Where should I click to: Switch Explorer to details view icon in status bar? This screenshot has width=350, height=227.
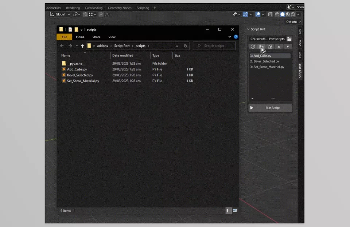227,211
